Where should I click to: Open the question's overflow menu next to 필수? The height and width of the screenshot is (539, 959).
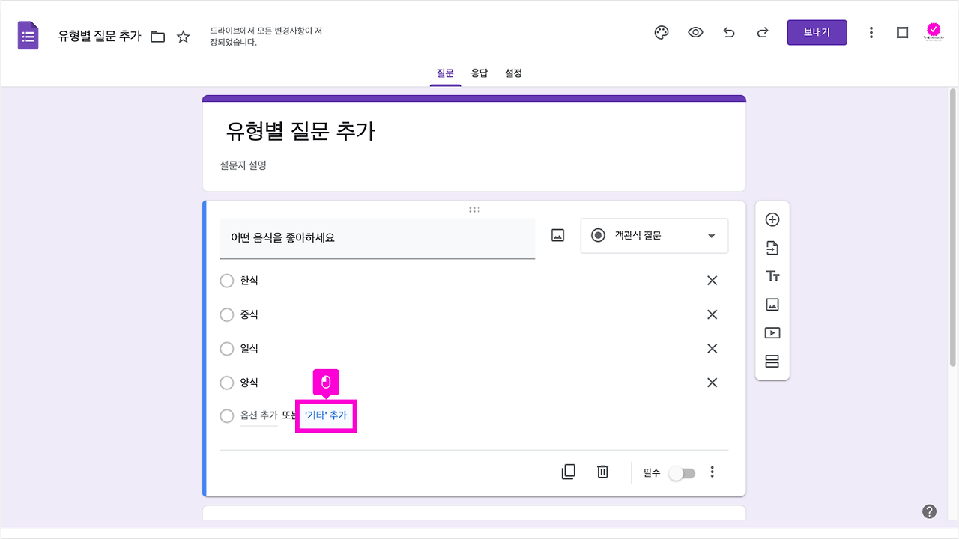[x=712, y=472]
